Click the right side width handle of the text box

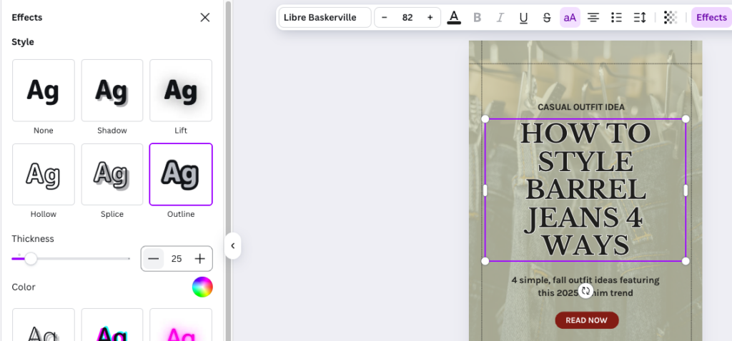point(686,190)
